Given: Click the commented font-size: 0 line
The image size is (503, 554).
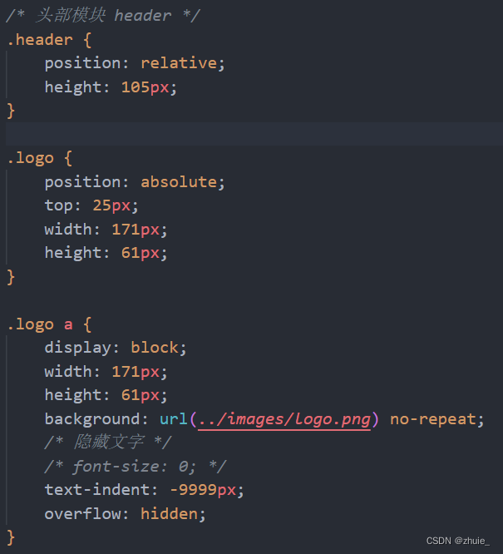Looking at the screenshot, I should [135, 467].
